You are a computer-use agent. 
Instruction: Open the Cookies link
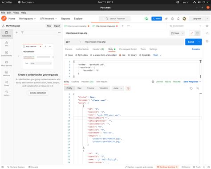pyautogui.click(x=196, y=49)
